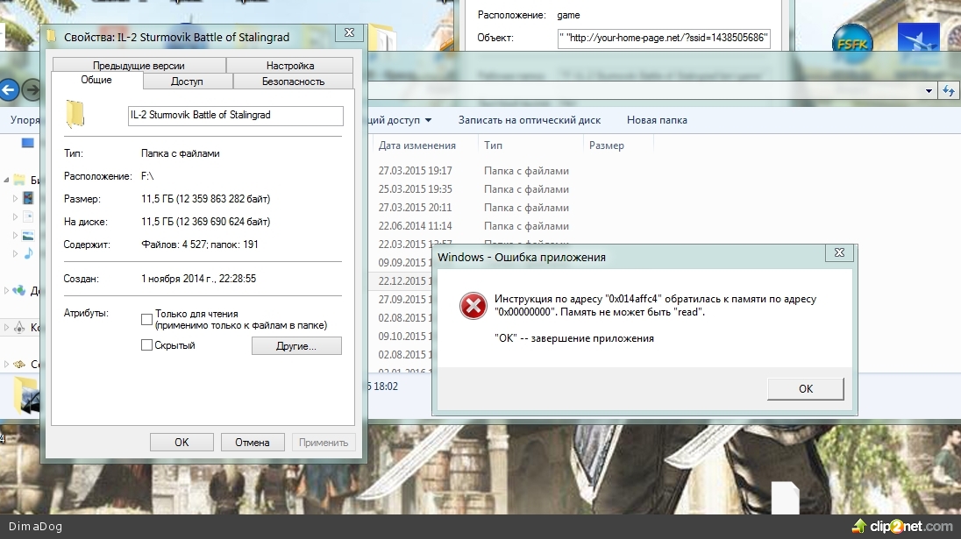Select the Music library icon in sidebar
Image resolution: width=961 pixels, height=539 pixels.
pos(28,252)
